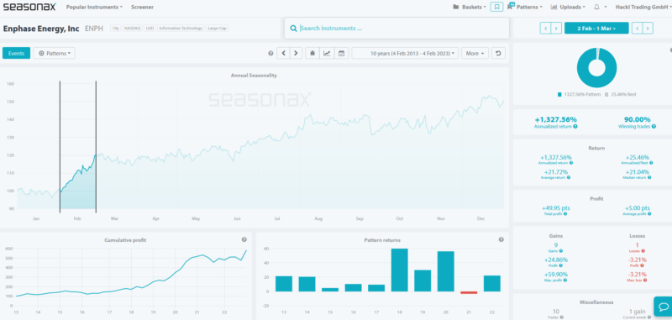Toggle the Events button

pos(16,54)
